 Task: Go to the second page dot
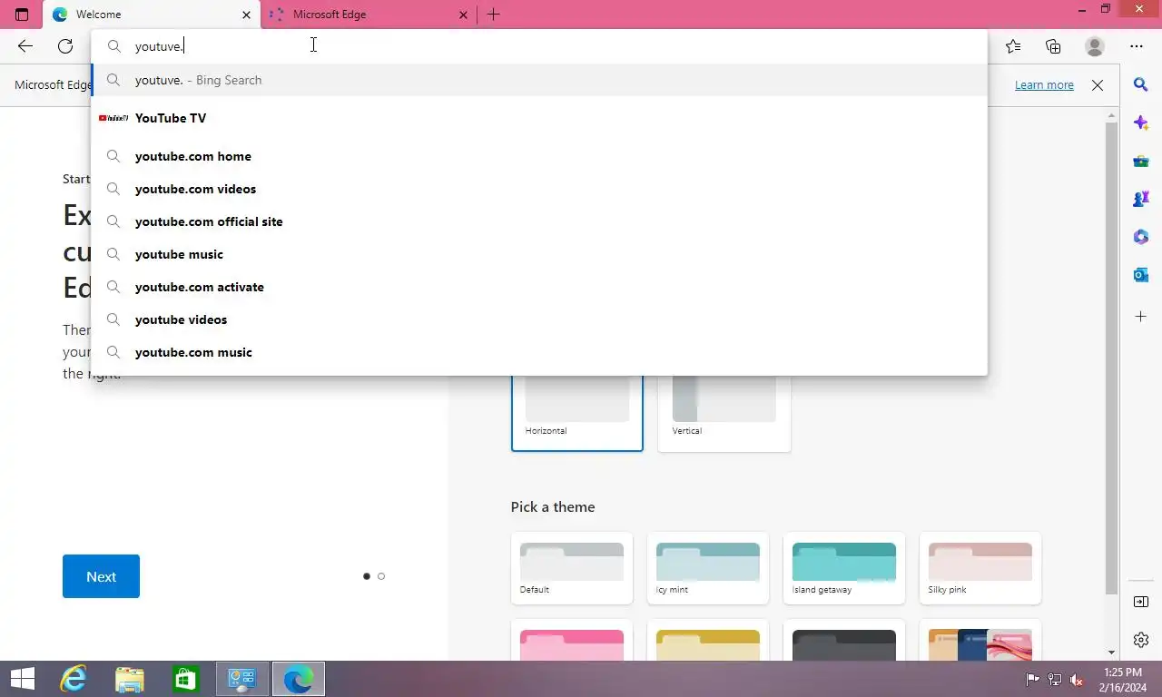[381, 576]
